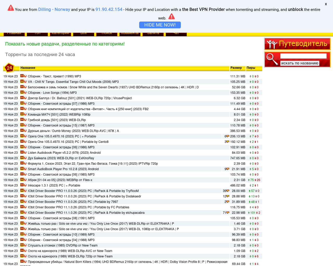Open magnet link for Белоснежка и семь гномов
This screenshot has width=333, height=266.
click(25, 87)
